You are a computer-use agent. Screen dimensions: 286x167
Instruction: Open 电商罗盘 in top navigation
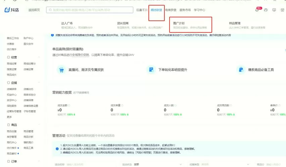click(x=171, y=10)
